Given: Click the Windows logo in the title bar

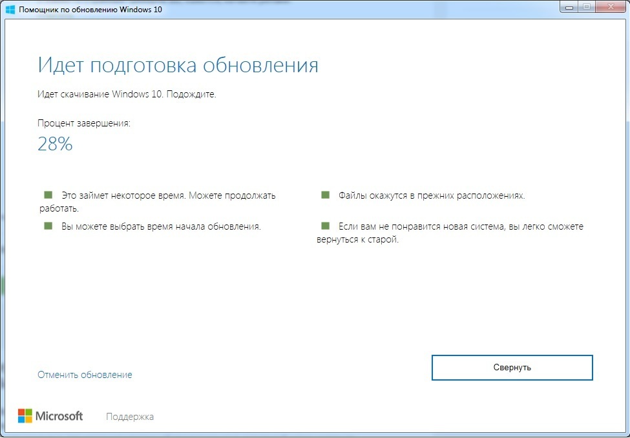Looking at the screenshot, I should coord(11,10).
